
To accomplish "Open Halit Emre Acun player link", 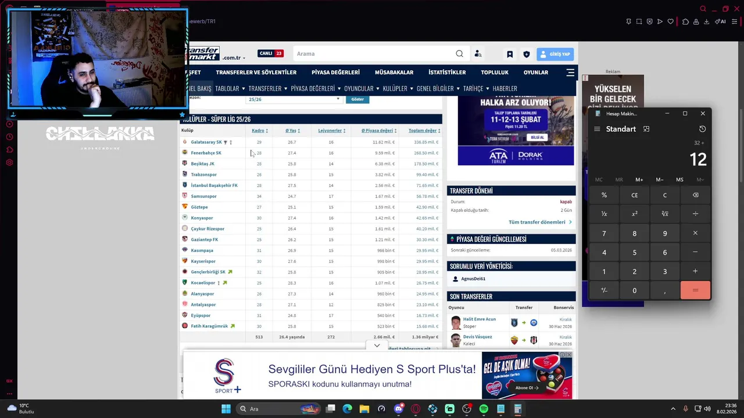I will (480, 319).
